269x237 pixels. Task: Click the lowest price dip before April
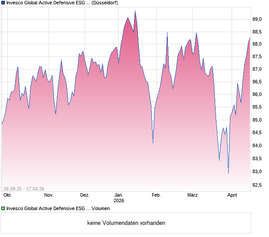coord(228,173)
